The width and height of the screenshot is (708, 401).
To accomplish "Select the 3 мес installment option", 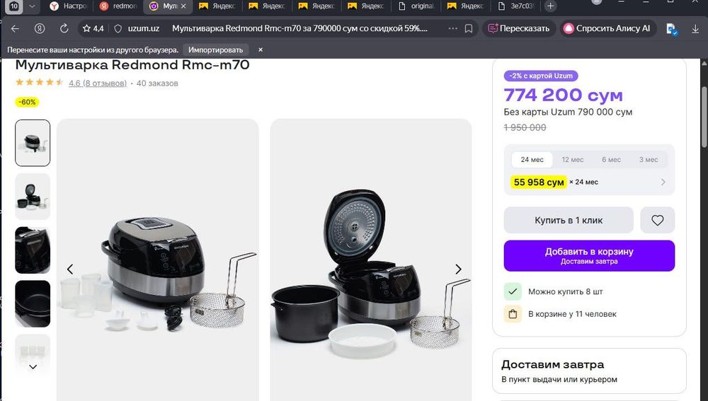I will click(649, 160).
